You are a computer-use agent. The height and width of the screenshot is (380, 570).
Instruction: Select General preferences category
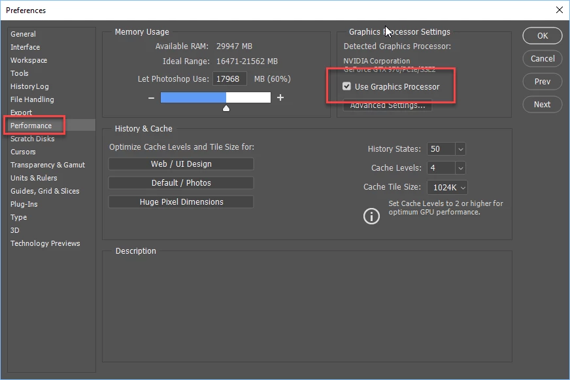24,34
